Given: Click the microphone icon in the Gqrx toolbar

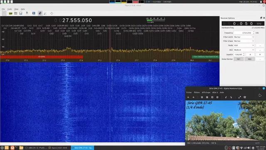Looking at the screenshot, I should (x=27, y=13).
